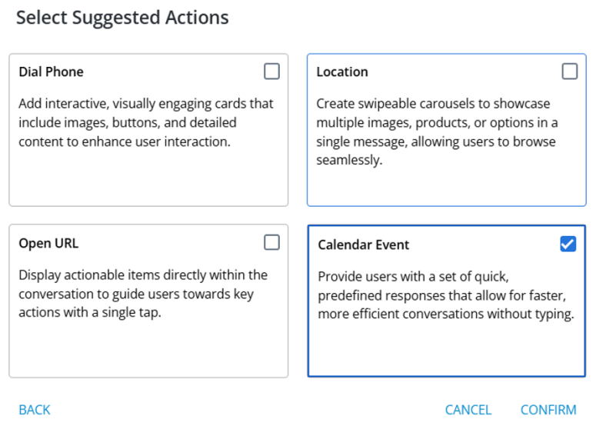Viewport: 596px width, 426px height.
Task: Click the Location card title
Action: point(342,72)
